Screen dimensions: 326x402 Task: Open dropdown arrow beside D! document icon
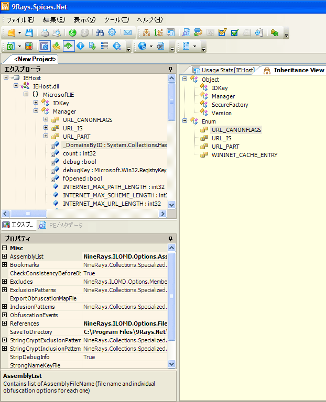tap(19, 47)
